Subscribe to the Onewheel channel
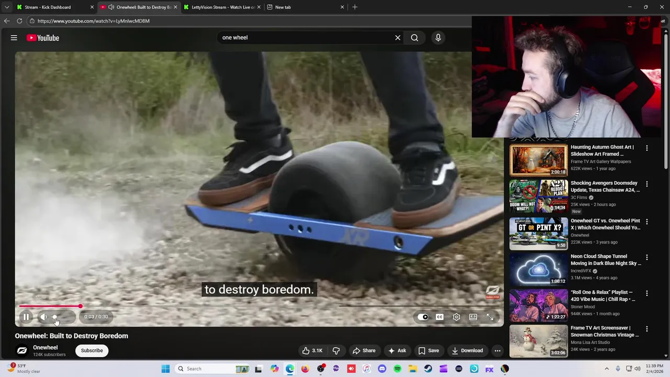670x377 pixels. 92,350
